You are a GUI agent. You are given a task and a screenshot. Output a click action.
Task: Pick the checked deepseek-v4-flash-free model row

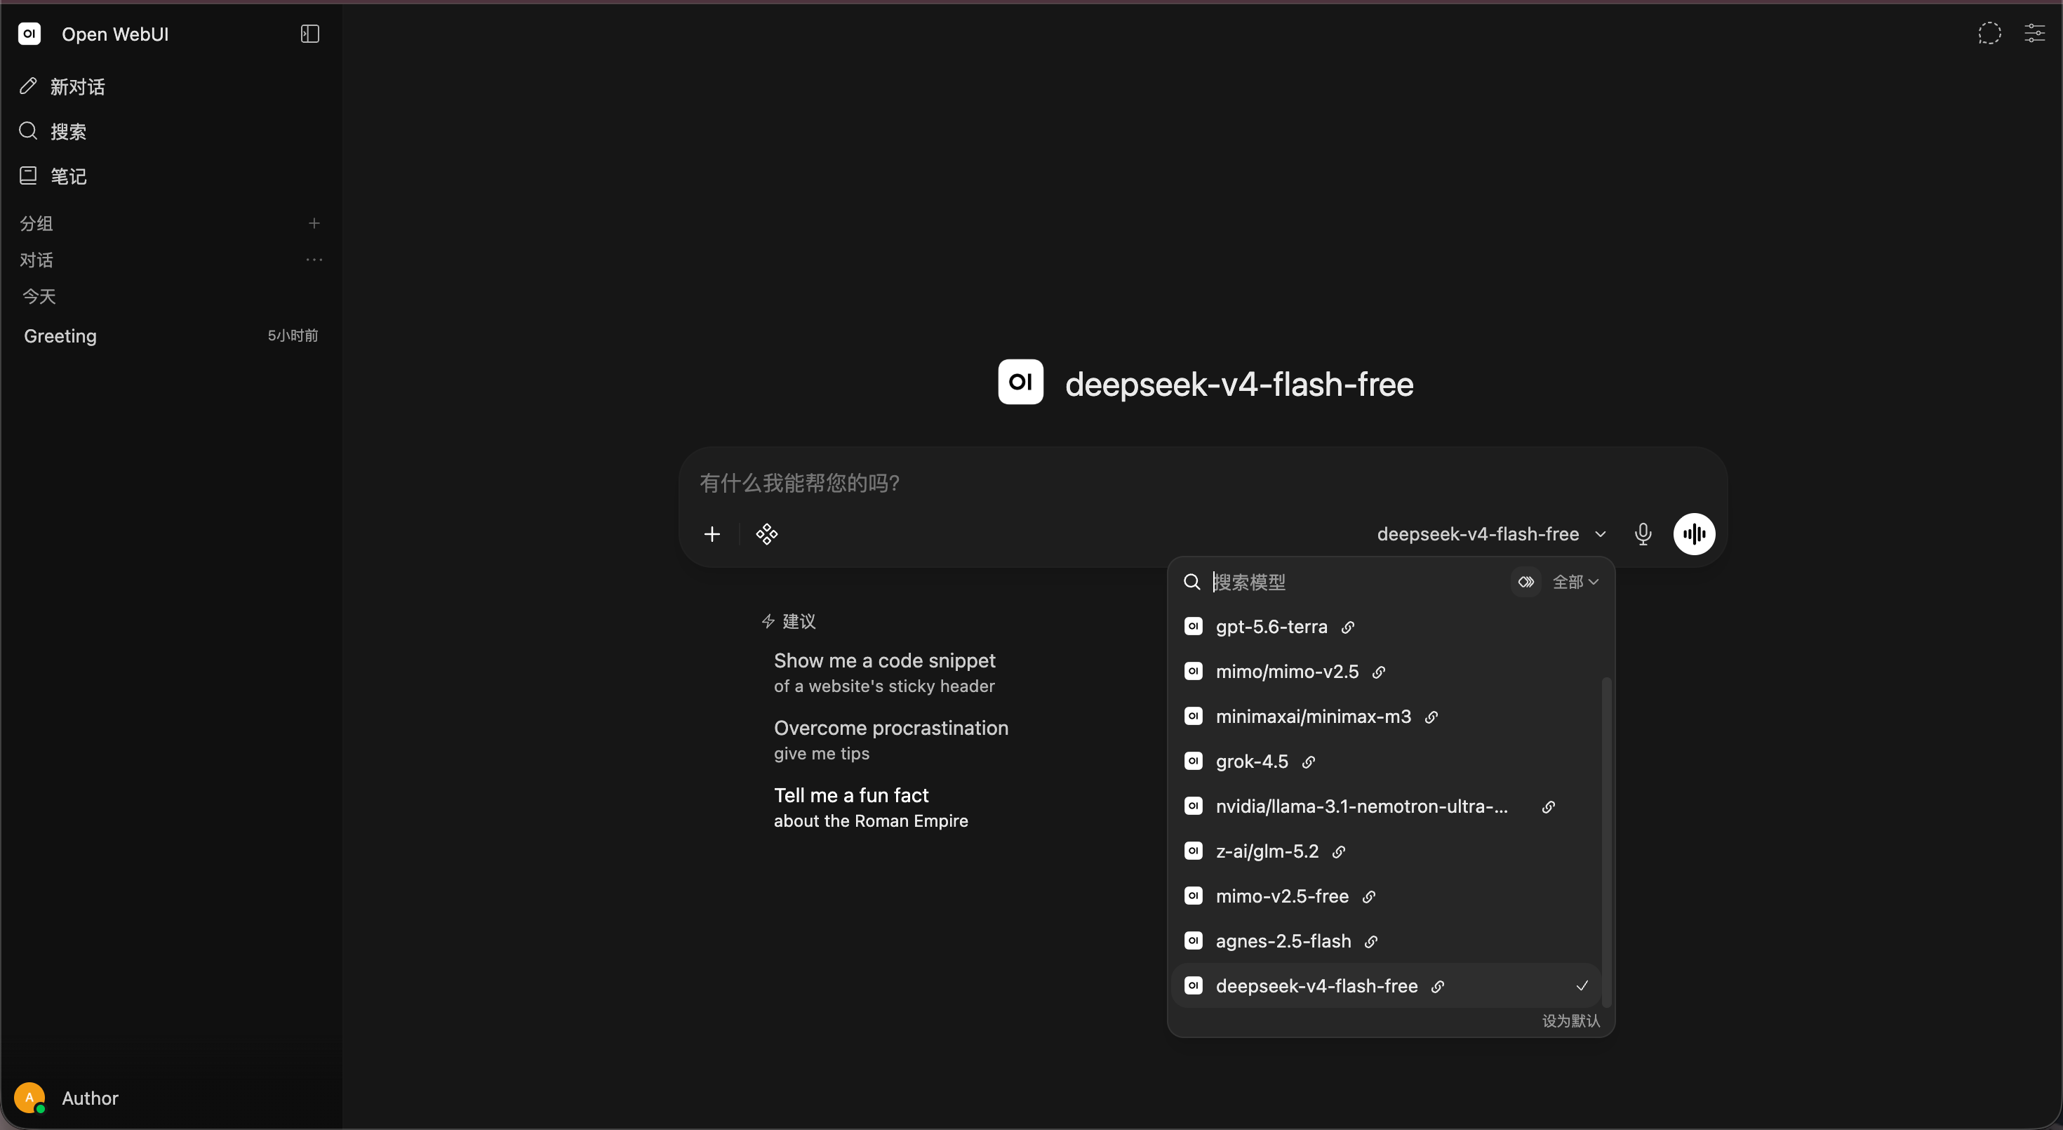1385,986
